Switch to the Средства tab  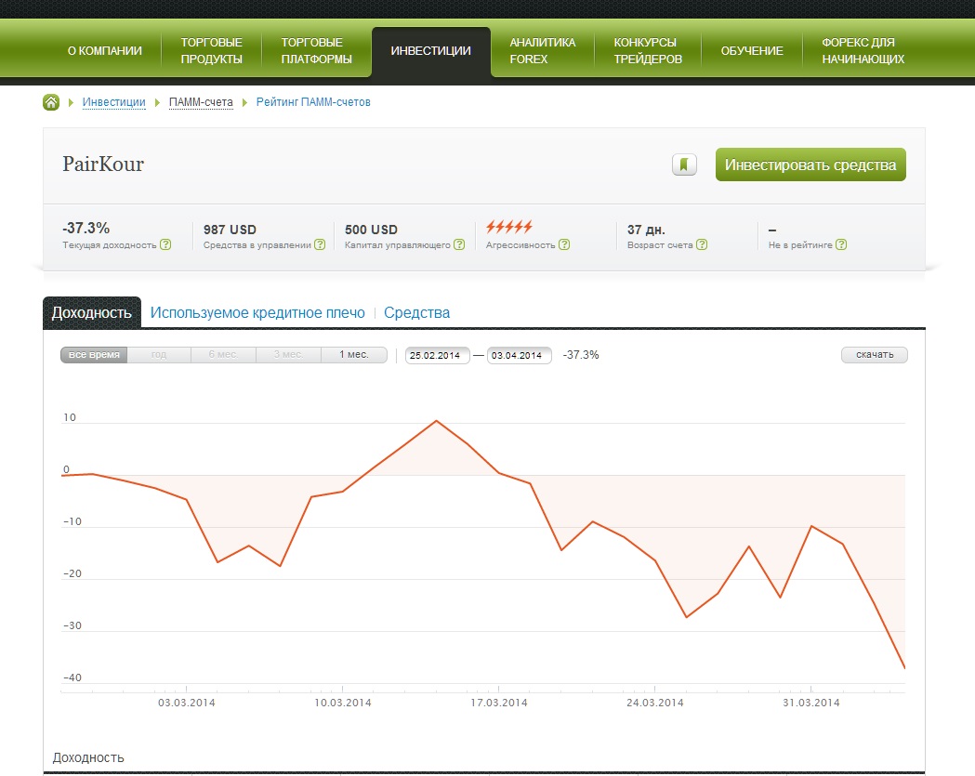click(416, 313)
